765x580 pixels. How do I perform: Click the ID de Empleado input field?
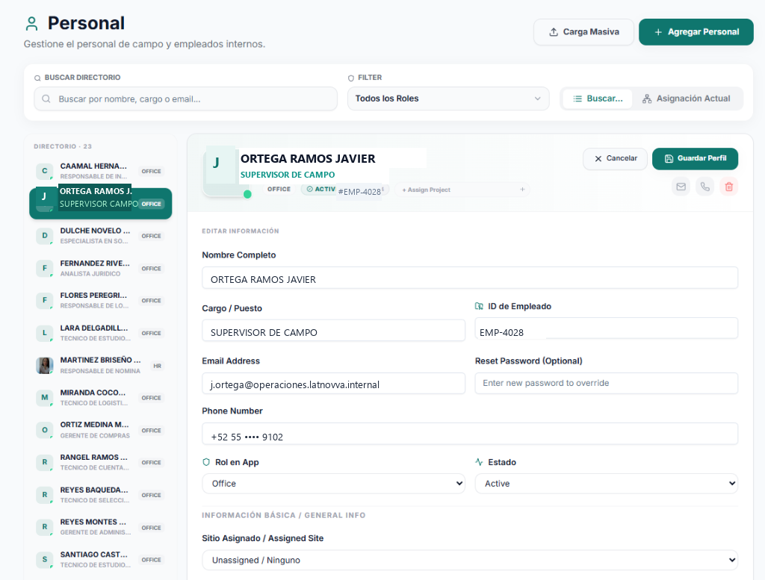(x=607, y=328)
